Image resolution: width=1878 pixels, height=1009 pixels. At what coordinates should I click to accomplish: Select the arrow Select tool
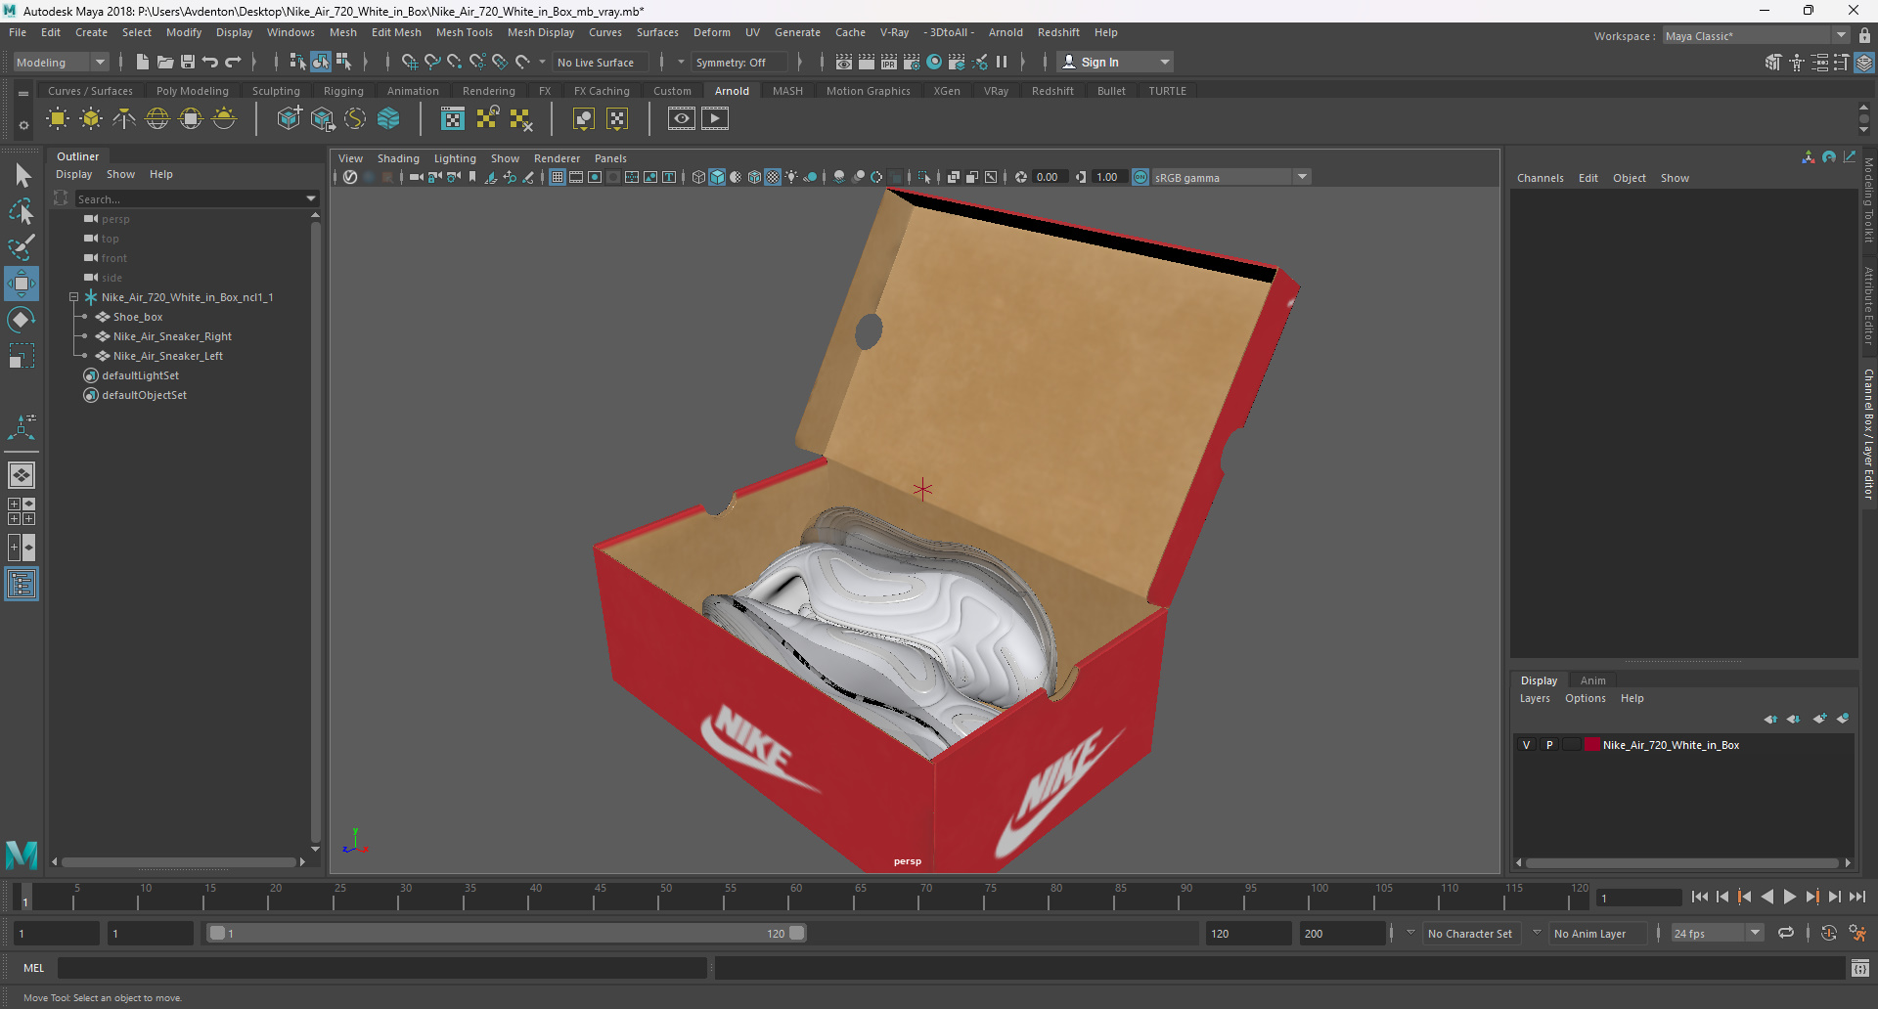tap(22, 176)
